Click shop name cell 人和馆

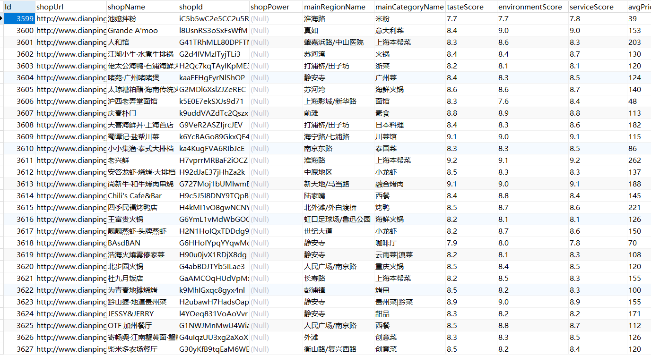coord(142,42)
